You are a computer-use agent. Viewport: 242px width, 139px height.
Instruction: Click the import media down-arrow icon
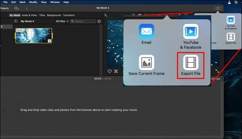27,8
